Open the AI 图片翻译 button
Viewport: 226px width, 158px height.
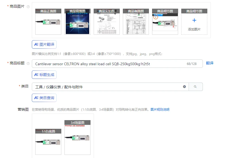44,44
